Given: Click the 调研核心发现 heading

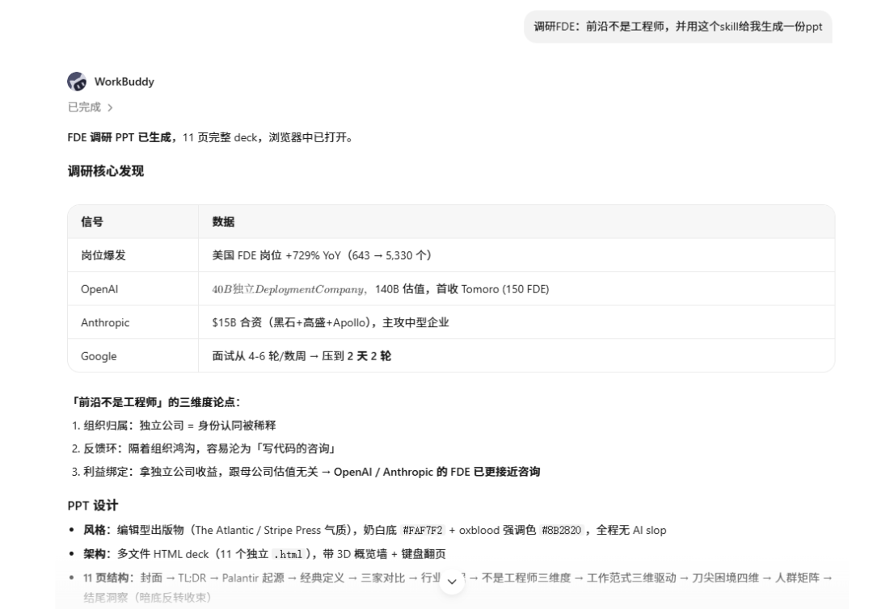Looking at the screenshot, I should (x=106, y=170).
